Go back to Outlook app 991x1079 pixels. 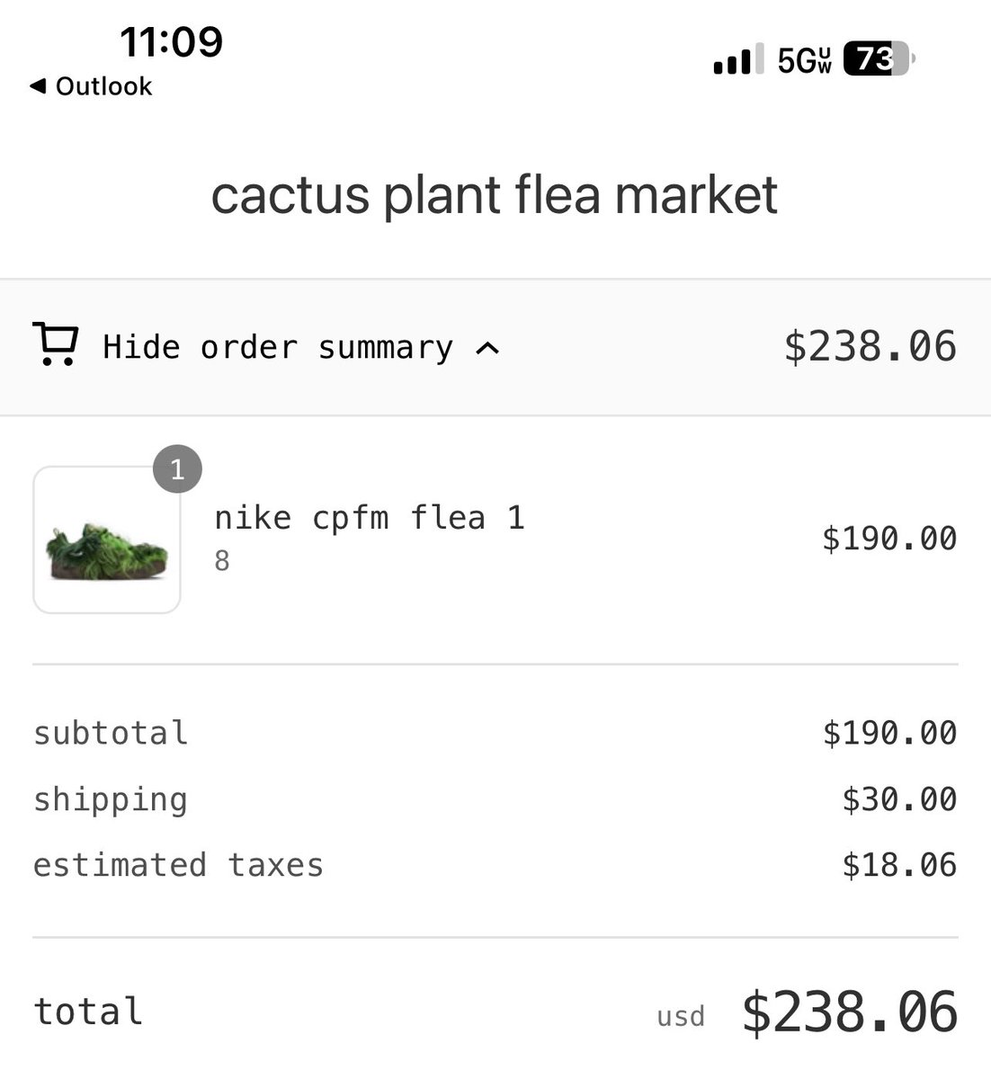91,86
